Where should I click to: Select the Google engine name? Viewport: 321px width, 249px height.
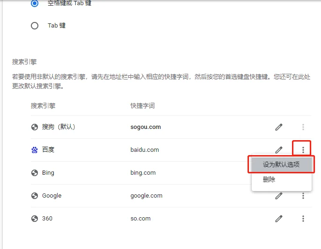(52, 196)
